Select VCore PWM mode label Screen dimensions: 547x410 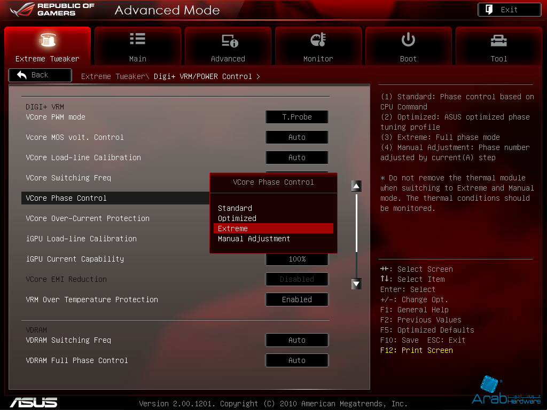tap(56, 117)
